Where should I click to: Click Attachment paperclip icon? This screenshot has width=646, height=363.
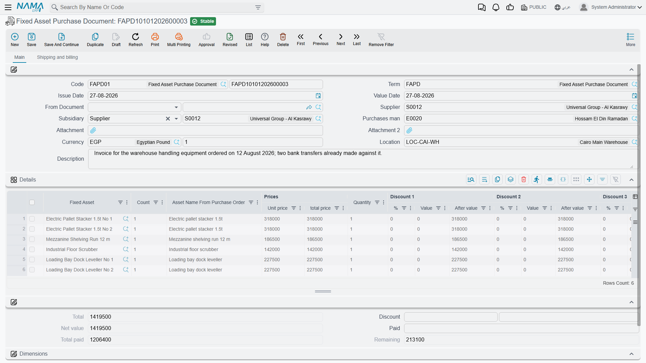pyautogui.click(x=93, y=130)
